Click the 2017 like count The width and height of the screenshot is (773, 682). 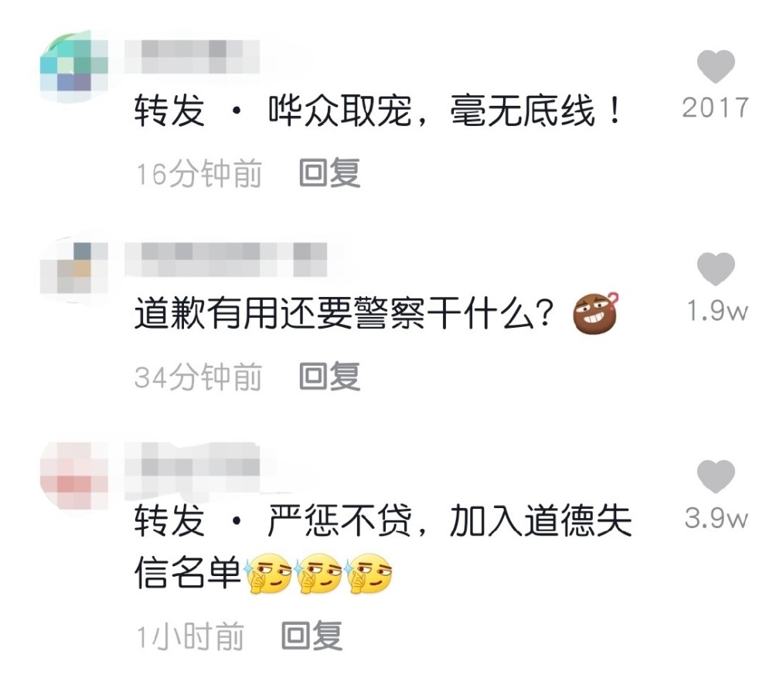(x=716, y=107)
